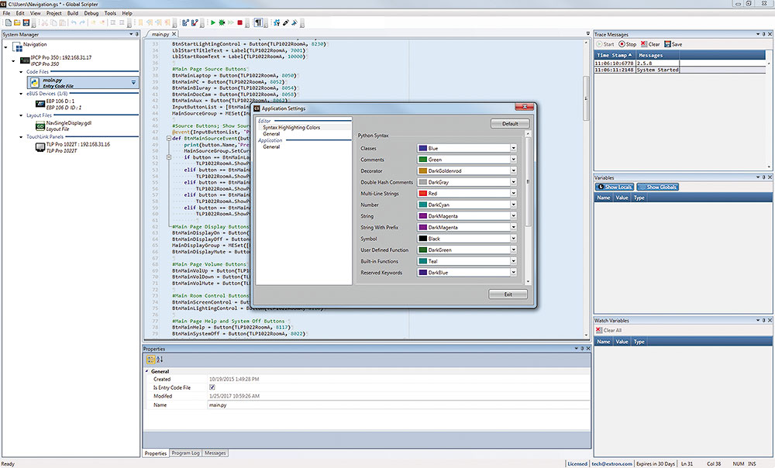Click the Blue swatch for Classes

(422, 148)
